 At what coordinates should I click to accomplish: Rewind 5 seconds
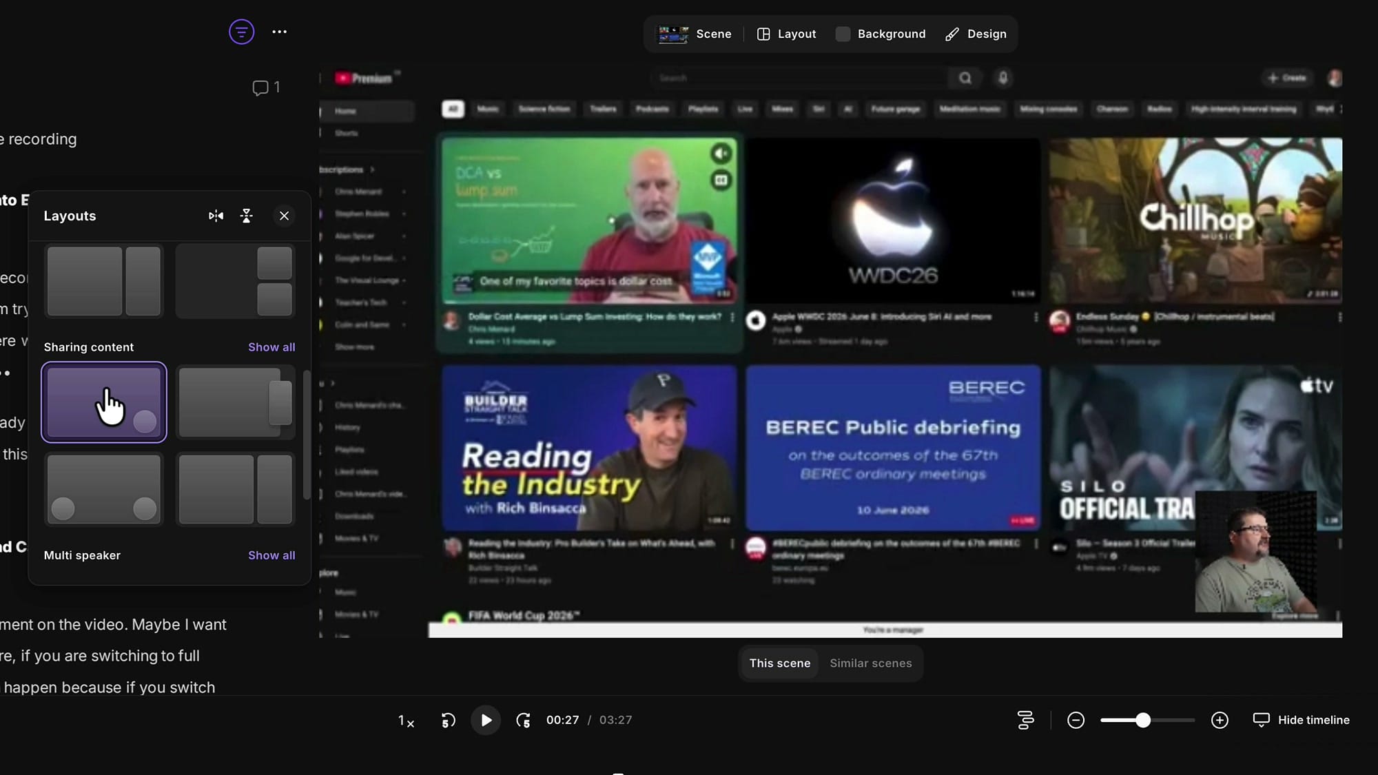(x=448, y=721)
